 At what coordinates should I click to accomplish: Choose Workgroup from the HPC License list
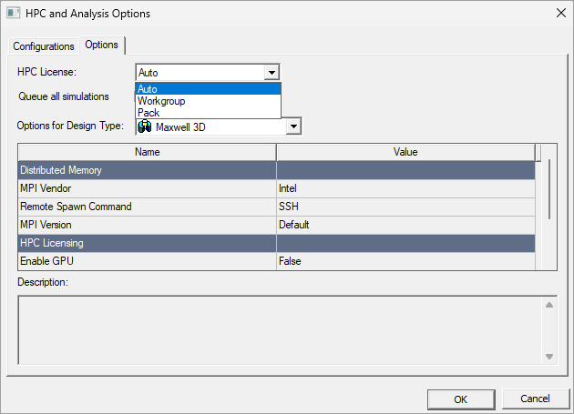pyautogui.click(x=209, y=101)
